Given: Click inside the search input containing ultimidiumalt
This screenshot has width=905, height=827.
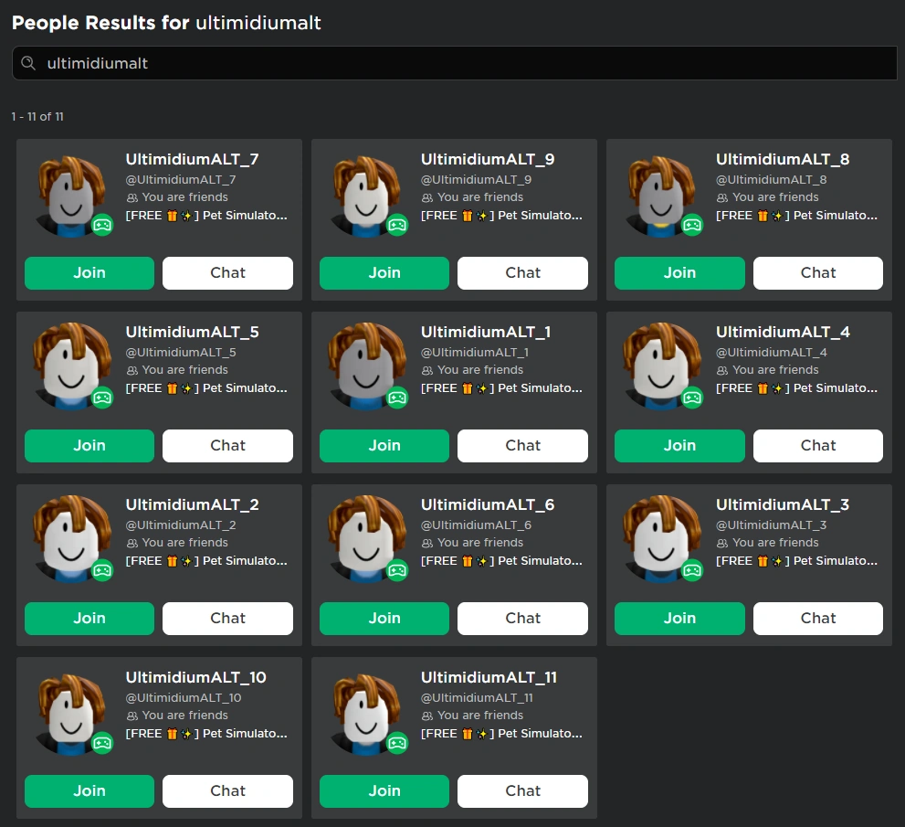Looking at the screenshot, I should click(x=274, y=63).
